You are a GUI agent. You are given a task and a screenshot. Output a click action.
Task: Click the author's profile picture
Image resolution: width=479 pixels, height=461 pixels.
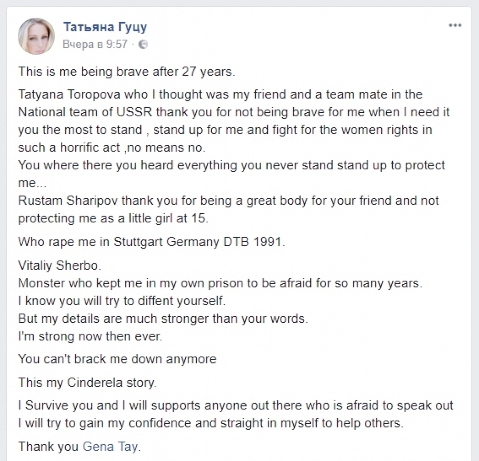(36, 36)
